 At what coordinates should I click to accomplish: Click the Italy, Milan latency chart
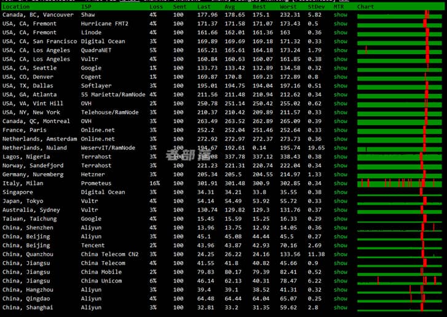coord(400,183)
